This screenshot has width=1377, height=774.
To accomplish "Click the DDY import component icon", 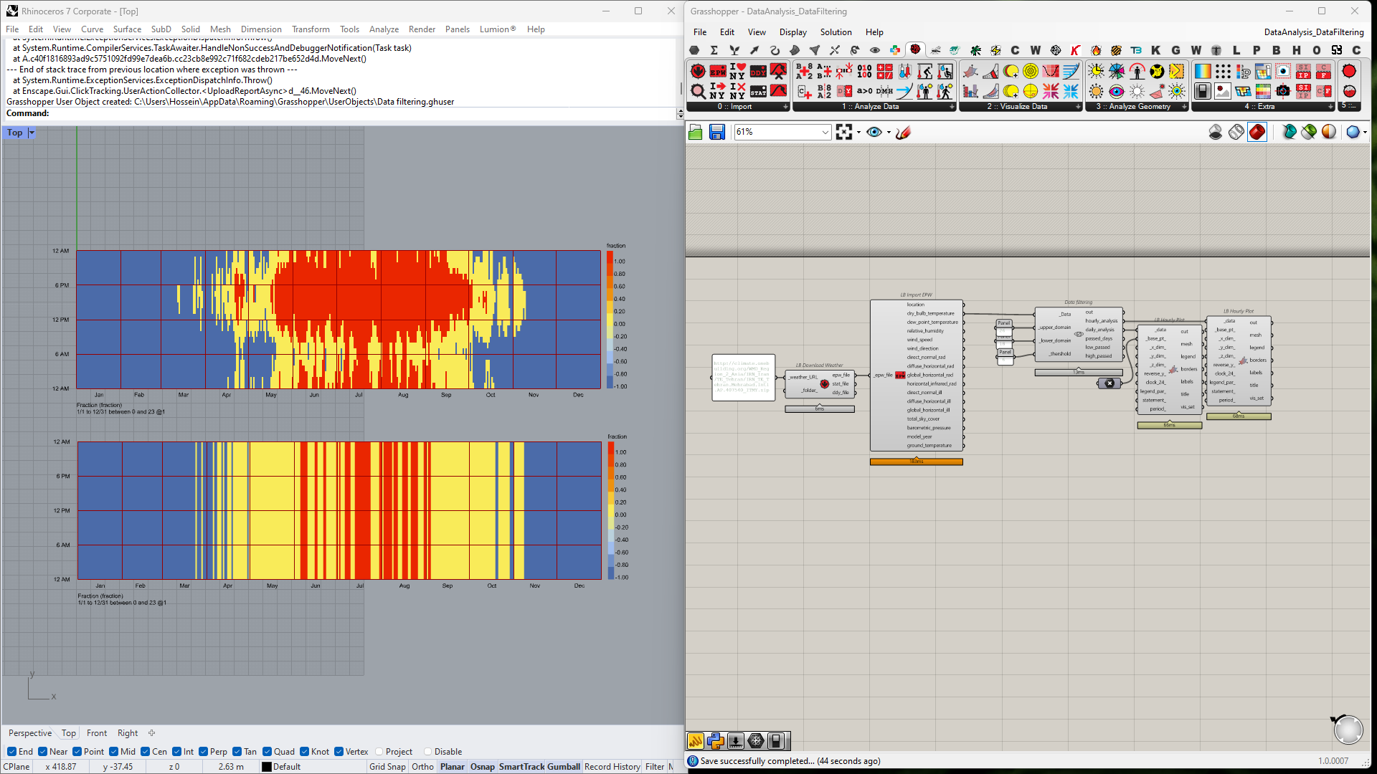I will pos(758,72).
